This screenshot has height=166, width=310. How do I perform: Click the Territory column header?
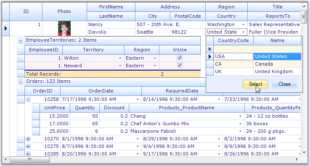pyautogui.click(x=93, y=50)
